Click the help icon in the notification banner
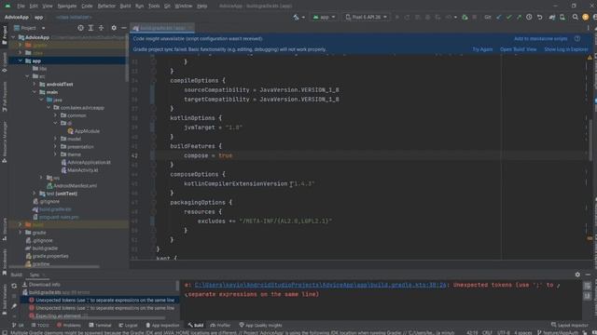597x335 pixels. [x=577, y=38]
